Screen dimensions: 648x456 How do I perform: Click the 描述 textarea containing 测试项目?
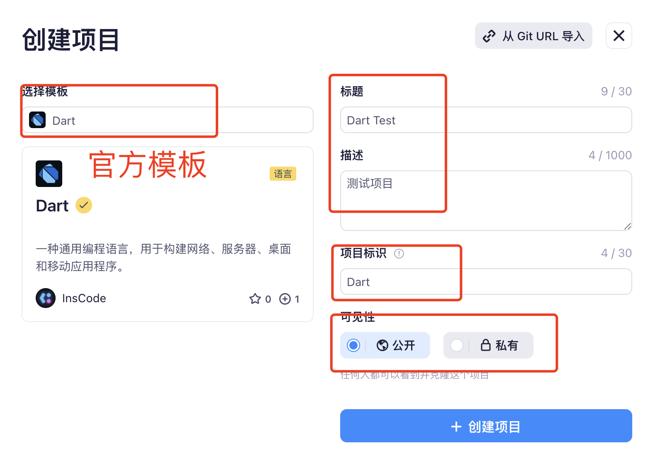tap(486, 201)
